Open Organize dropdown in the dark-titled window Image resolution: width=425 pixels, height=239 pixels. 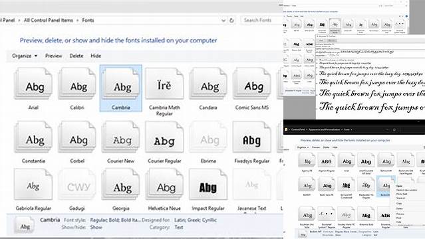point(303,147)
